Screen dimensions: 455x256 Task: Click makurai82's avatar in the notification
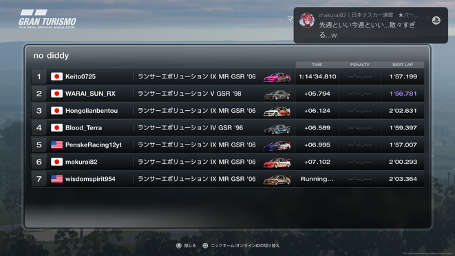[307, 21]
